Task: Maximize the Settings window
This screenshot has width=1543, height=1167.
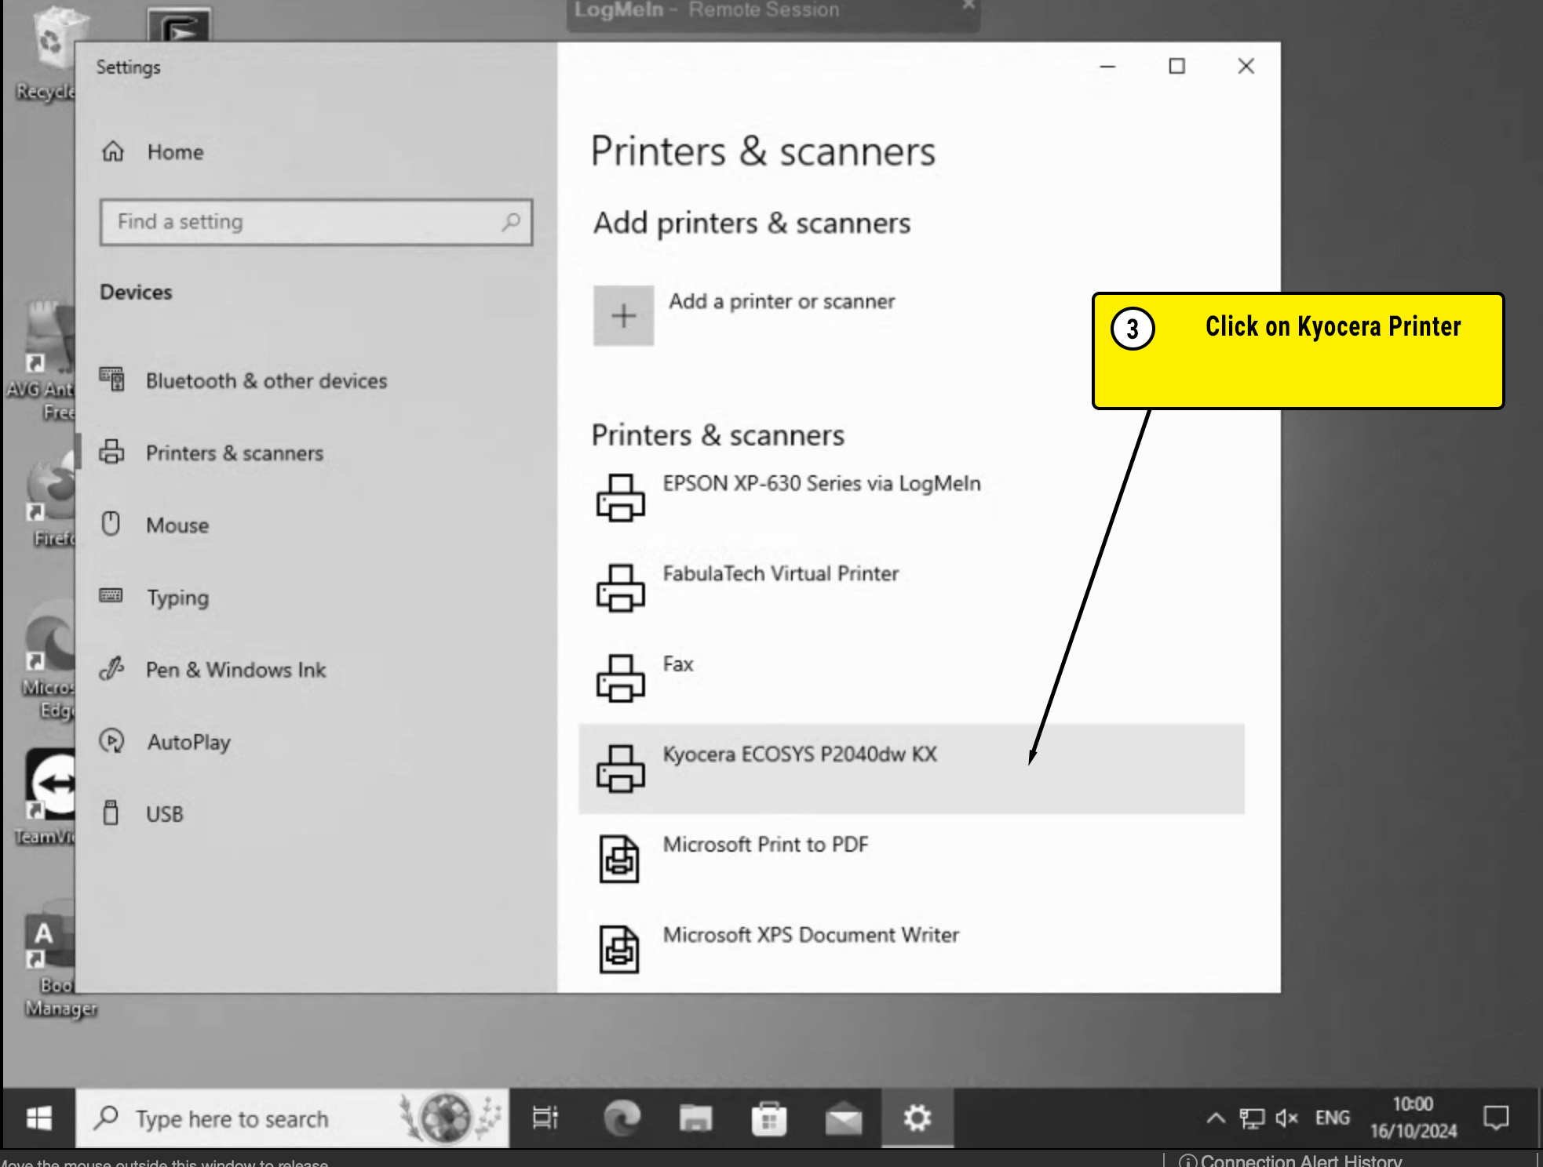Action: 1177,67
